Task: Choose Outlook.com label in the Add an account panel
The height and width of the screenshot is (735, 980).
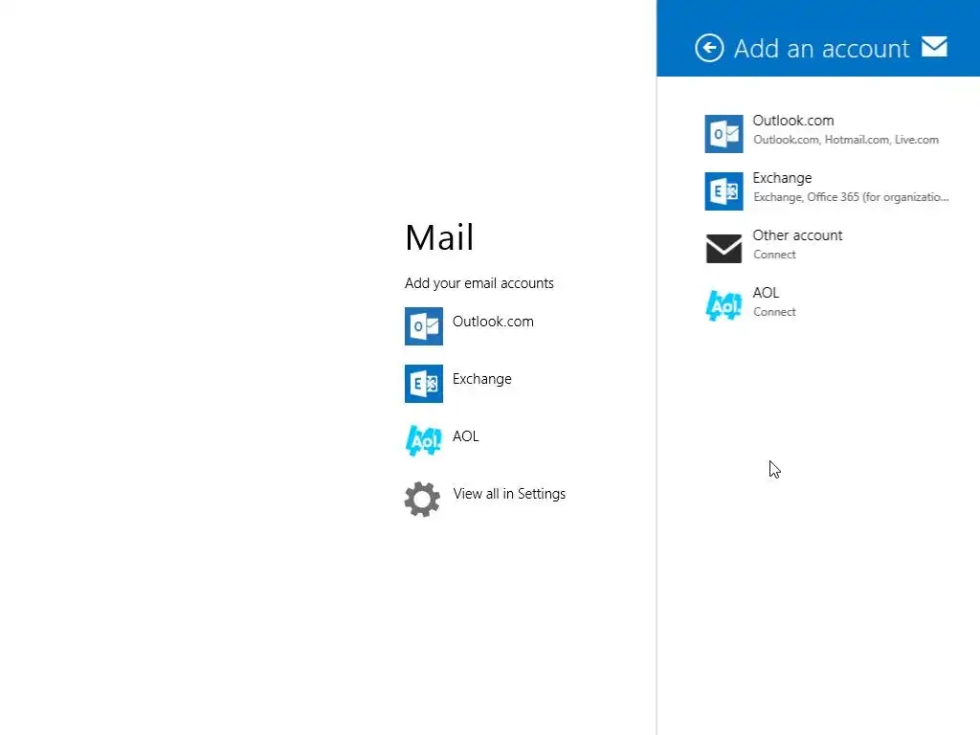Action: (x=793, y=120)
